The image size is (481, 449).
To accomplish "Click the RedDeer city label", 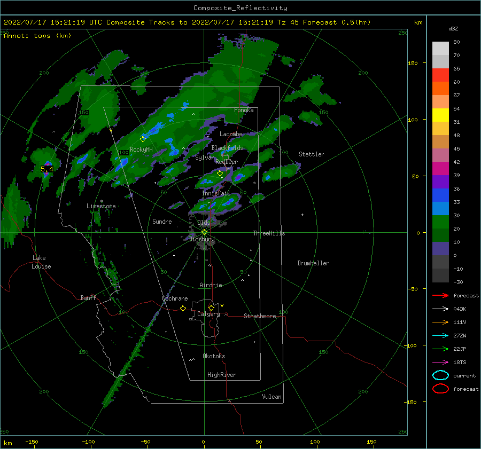I will pos(227,162).
